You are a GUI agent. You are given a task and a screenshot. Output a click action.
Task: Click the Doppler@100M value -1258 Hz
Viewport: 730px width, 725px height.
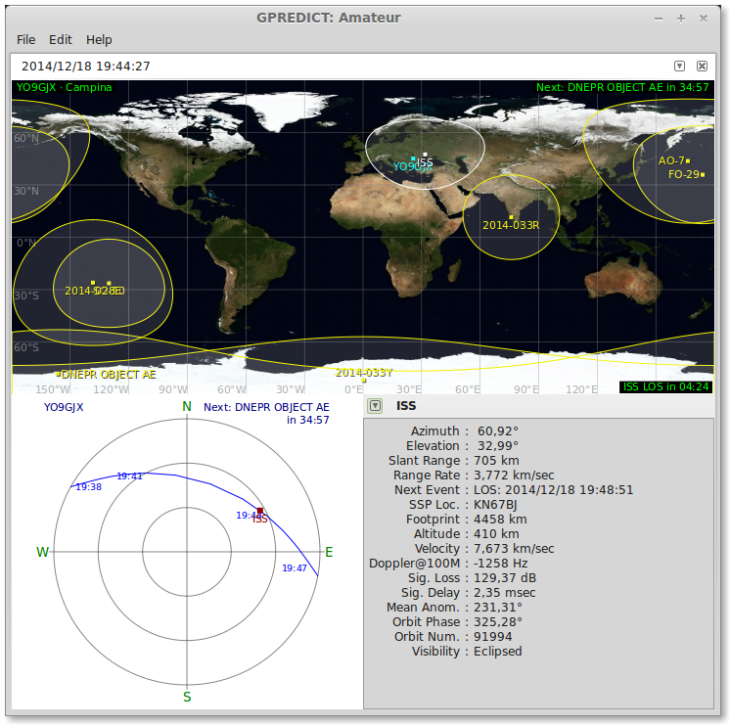[500, 564]
